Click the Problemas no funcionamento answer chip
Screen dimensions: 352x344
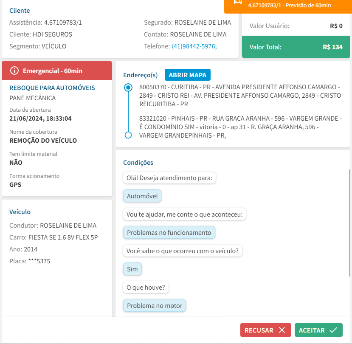coord(169,232)
